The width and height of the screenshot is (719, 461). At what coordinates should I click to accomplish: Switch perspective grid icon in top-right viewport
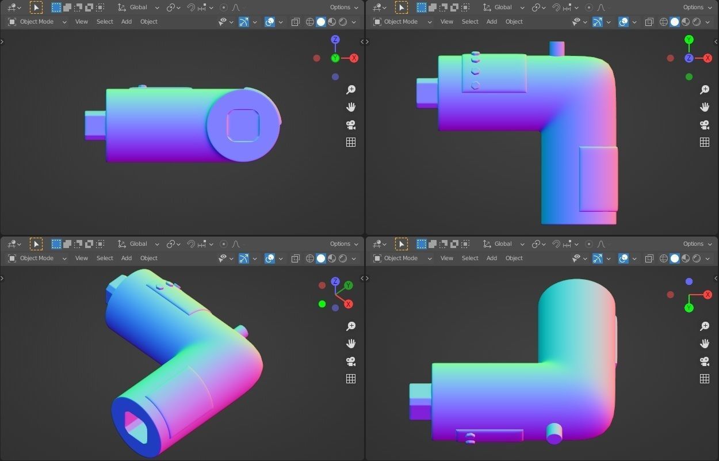[x=705, y=142]
